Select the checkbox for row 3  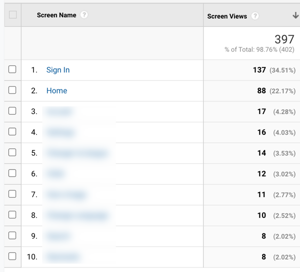[12, 111]
